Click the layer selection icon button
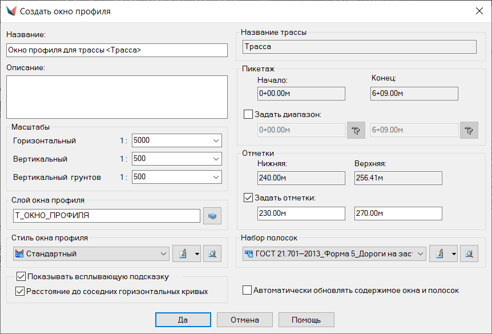Viewport: 492px width, 334px height. (x=212, y=216)
